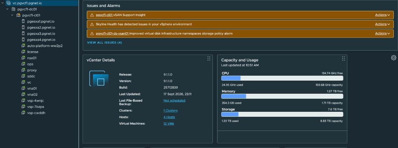Open dashboard settings gear icon
Viewport: 398px width, 148px height.
393,58
